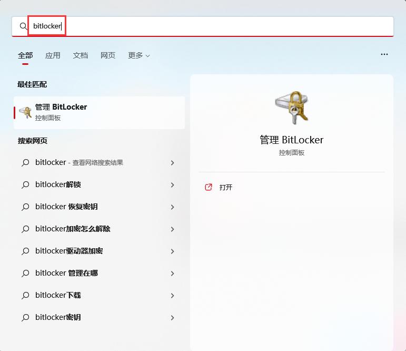Open the three-dot options menu
The width and height of the screenshot is (406, 351).
coord(384,54)
